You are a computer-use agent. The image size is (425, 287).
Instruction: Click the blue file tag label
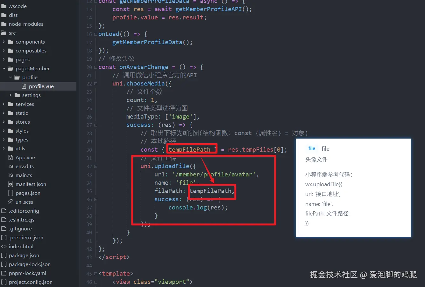tap(312, 148)
